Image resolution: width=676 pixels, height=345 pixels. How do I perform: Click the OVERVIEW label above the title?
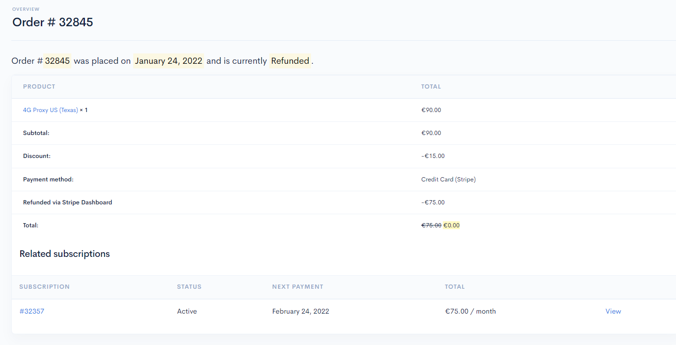click(x=26, y=9)
